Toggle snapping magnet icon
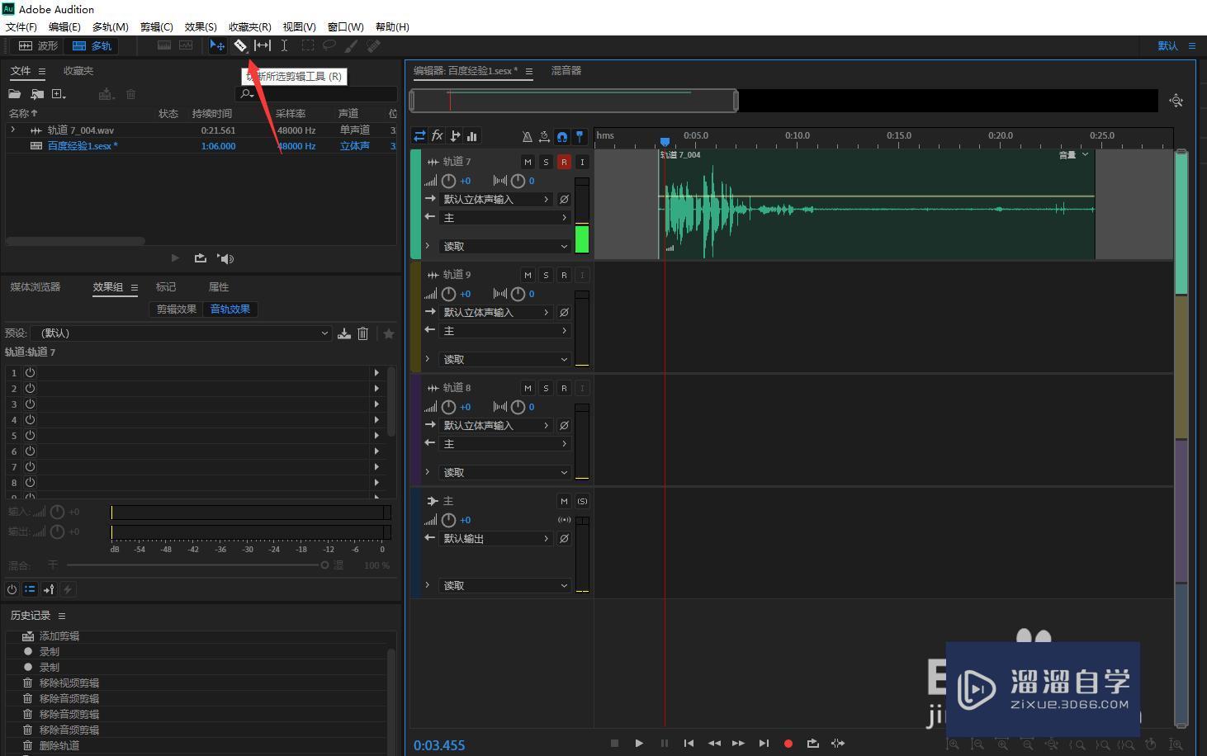 [x=562, y=136]
